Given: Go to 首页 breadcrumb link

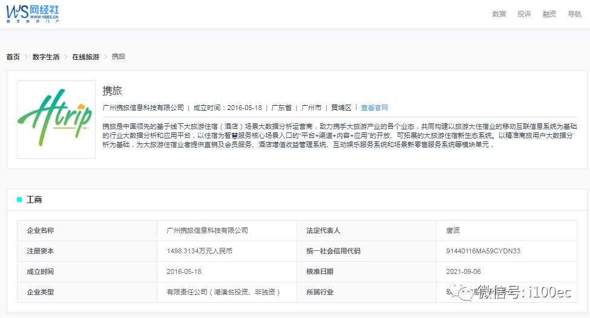Looking at the screenshot, I should (x=13, y=57).
